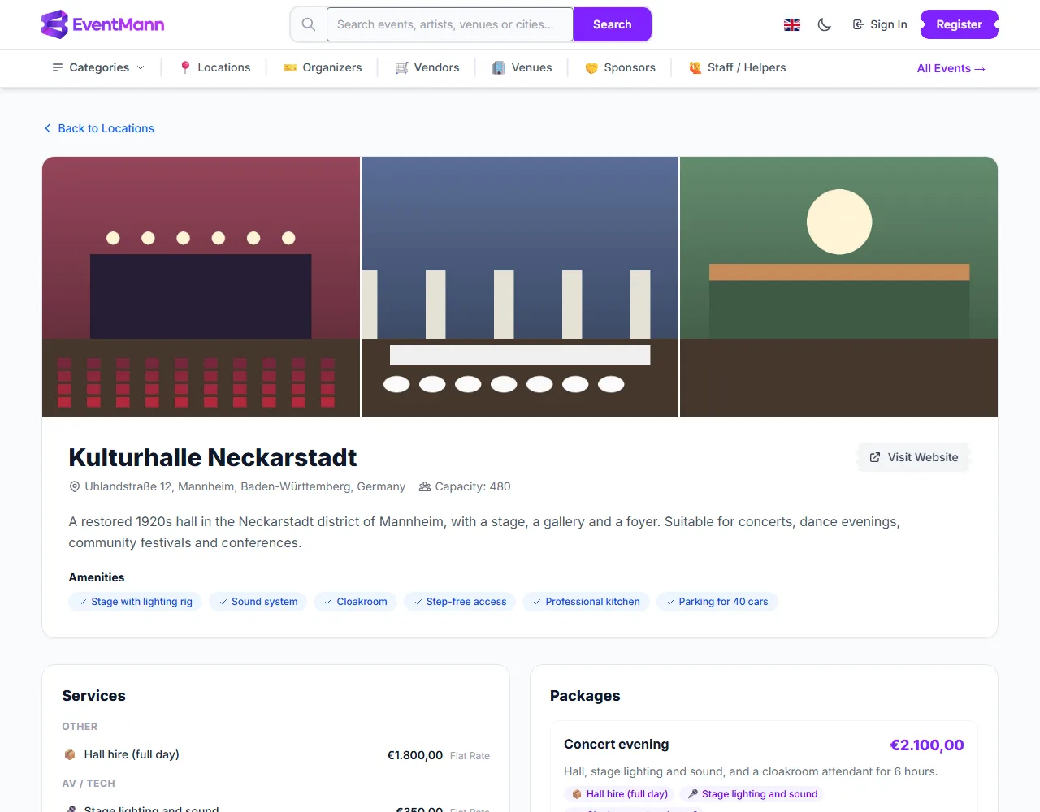The width and height of the screenshot is (1040, 812).
Task: Click the Professional kitchen amenity tag
Action: pyautogui.click(x=586, y=602)
